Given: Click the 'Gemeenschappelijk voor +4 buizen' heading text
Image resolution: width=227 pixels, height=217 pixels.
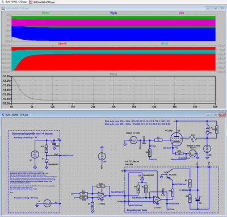Looking at the screenshot, I should (x=32, y=133).
